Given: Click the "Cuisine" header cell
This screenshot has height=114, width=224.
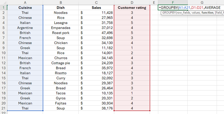Looking at the screenshot, I should tap(25, 8).
